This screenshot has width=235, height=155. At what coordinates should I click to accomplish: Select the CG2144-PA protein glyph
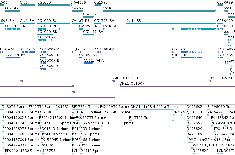13,58
